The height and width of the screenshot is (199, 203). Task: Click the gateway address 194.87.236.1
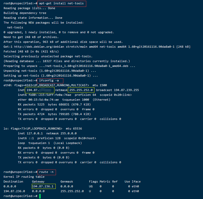[43, 186]
